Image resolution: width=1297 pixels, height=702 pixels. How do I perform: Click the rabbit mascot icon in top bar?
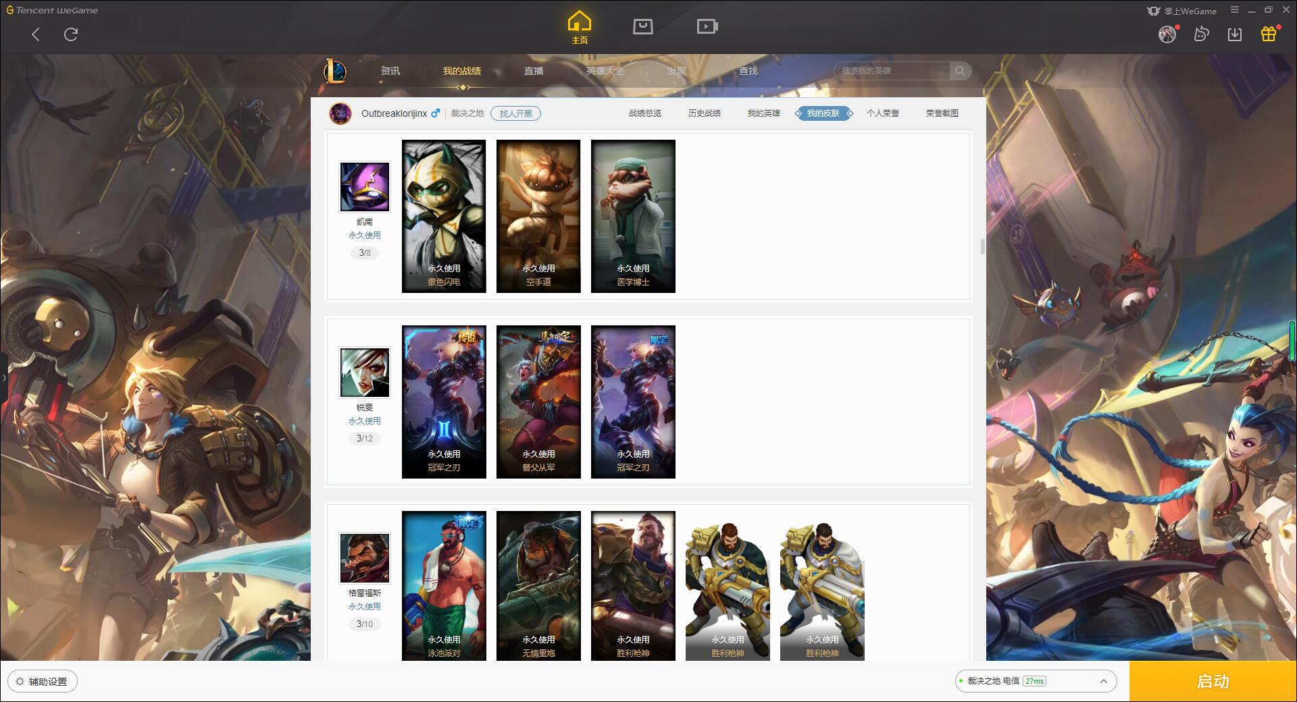click(x=1201, y=34)
